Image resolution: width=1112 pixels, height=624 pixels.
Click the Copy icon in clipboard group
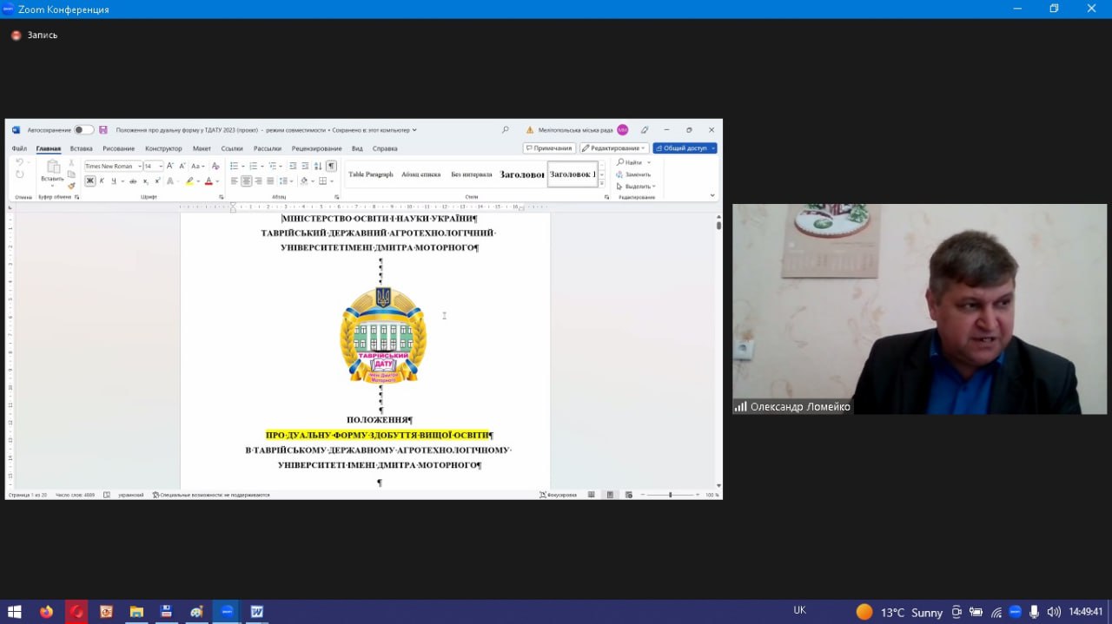point(71,174)
